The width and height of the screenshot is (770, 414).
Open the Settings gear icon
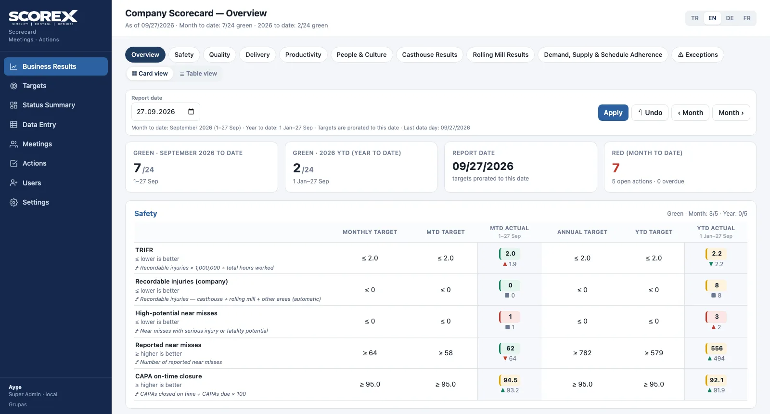coord(14,202)
